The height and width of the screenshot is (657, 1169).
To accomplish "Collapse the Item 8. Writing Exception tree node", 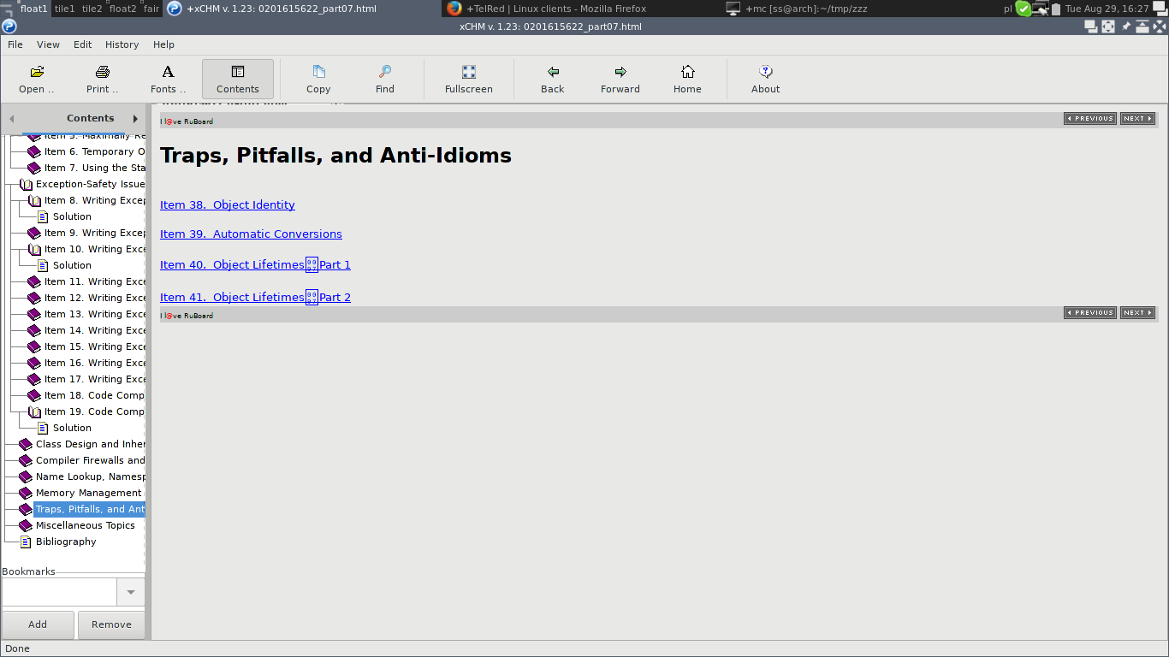I will (x=34, y=200).
